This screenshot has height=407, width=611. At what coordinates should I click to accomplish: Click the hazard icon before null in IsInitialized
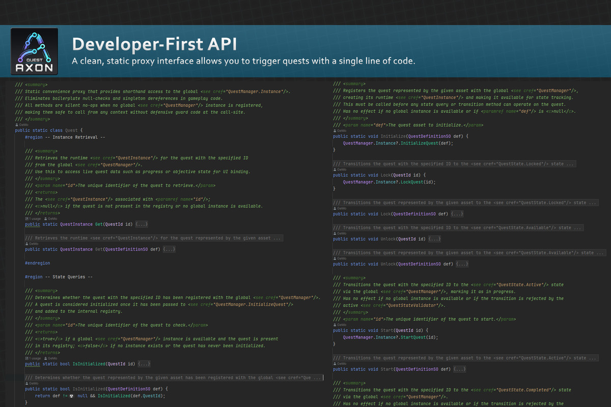71,395
